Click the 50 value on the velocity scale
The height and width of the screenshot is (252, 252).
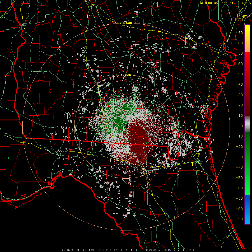click(241, 74)
